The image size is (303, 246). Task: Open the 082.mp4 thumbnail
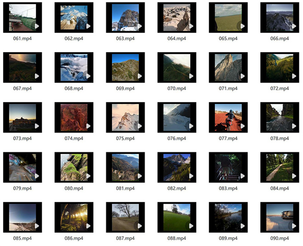pos(177,168)
